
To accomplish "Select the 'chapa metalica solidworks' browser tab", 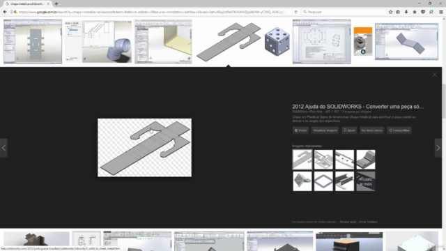I will (x=27, y=3).
